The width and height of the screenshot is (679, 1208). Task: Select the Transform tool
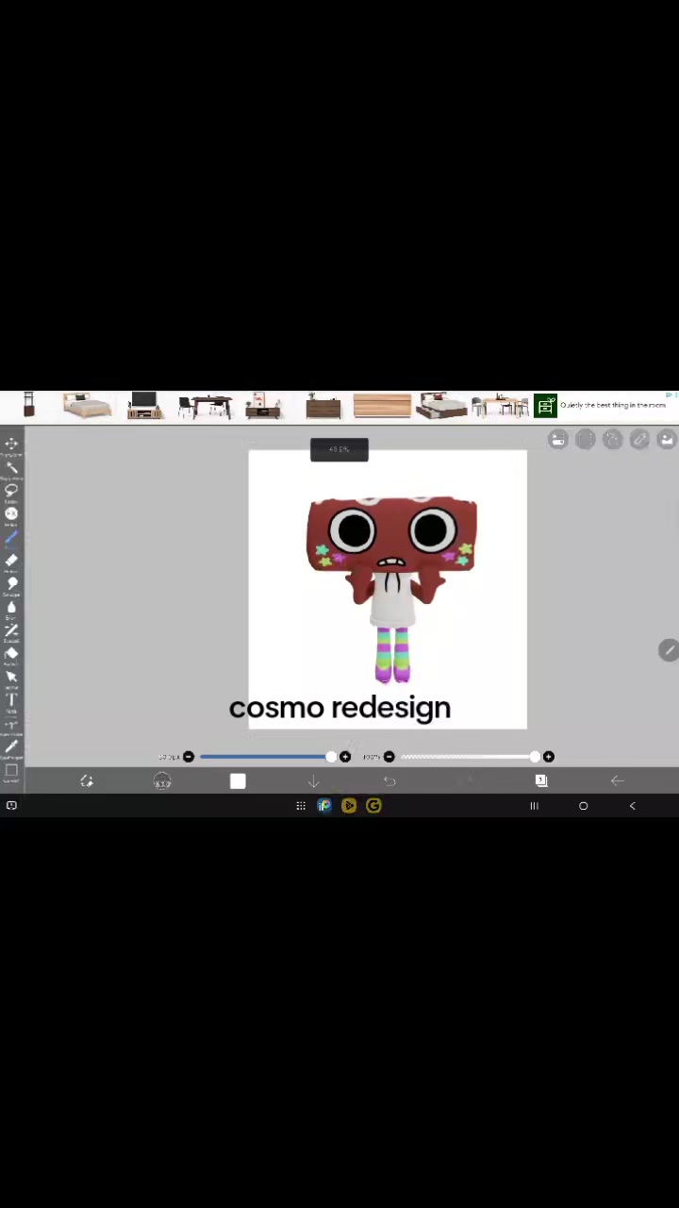[x=11, y=445]
